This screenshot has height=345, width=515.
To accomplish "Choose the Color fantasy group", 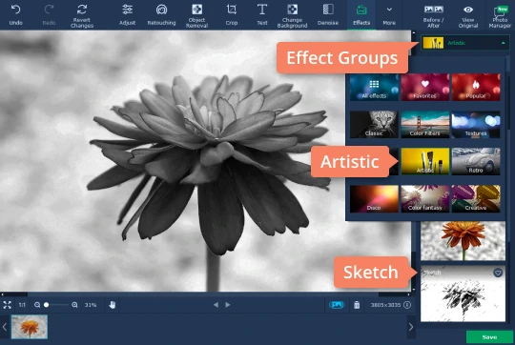I will [x=425, y=198].
